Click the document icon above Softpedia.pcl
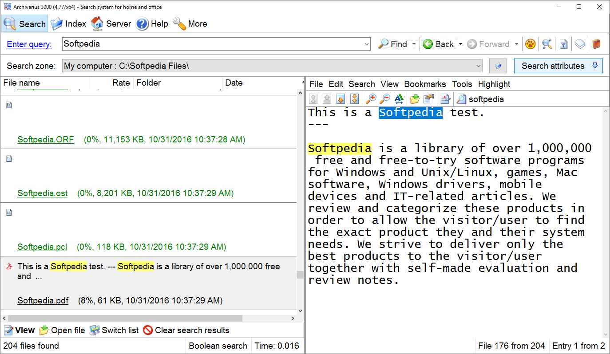The height and width of the screenshot is (354, 610). click(9, 212)
